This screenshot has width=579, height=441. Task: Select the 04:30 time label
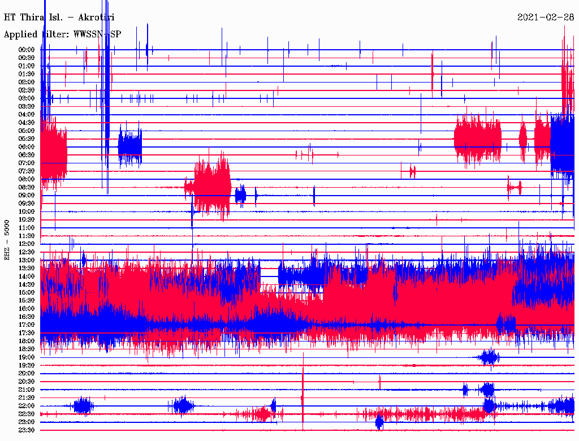coord(27,123)
